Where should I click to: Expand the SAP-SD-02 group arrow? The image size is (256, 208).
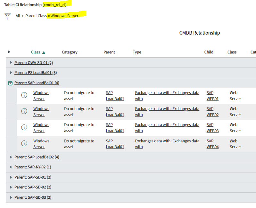coord(11,187)
